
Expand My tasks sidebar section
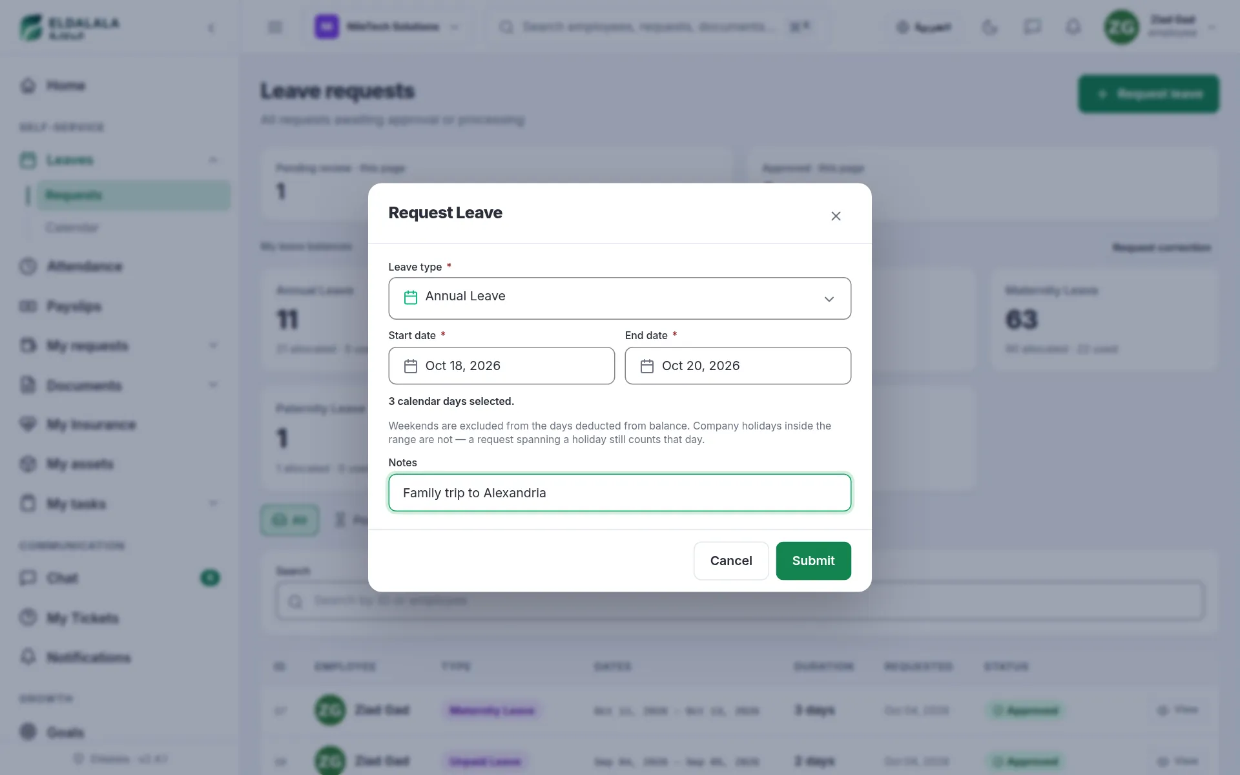(119, 504)
